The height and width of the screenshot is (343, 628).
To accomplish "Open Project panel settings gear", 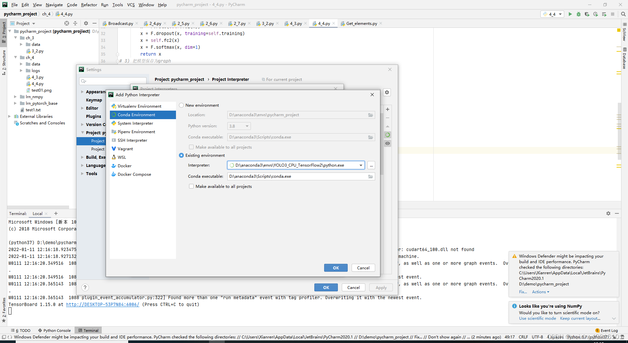I will [x=86, y=23].
